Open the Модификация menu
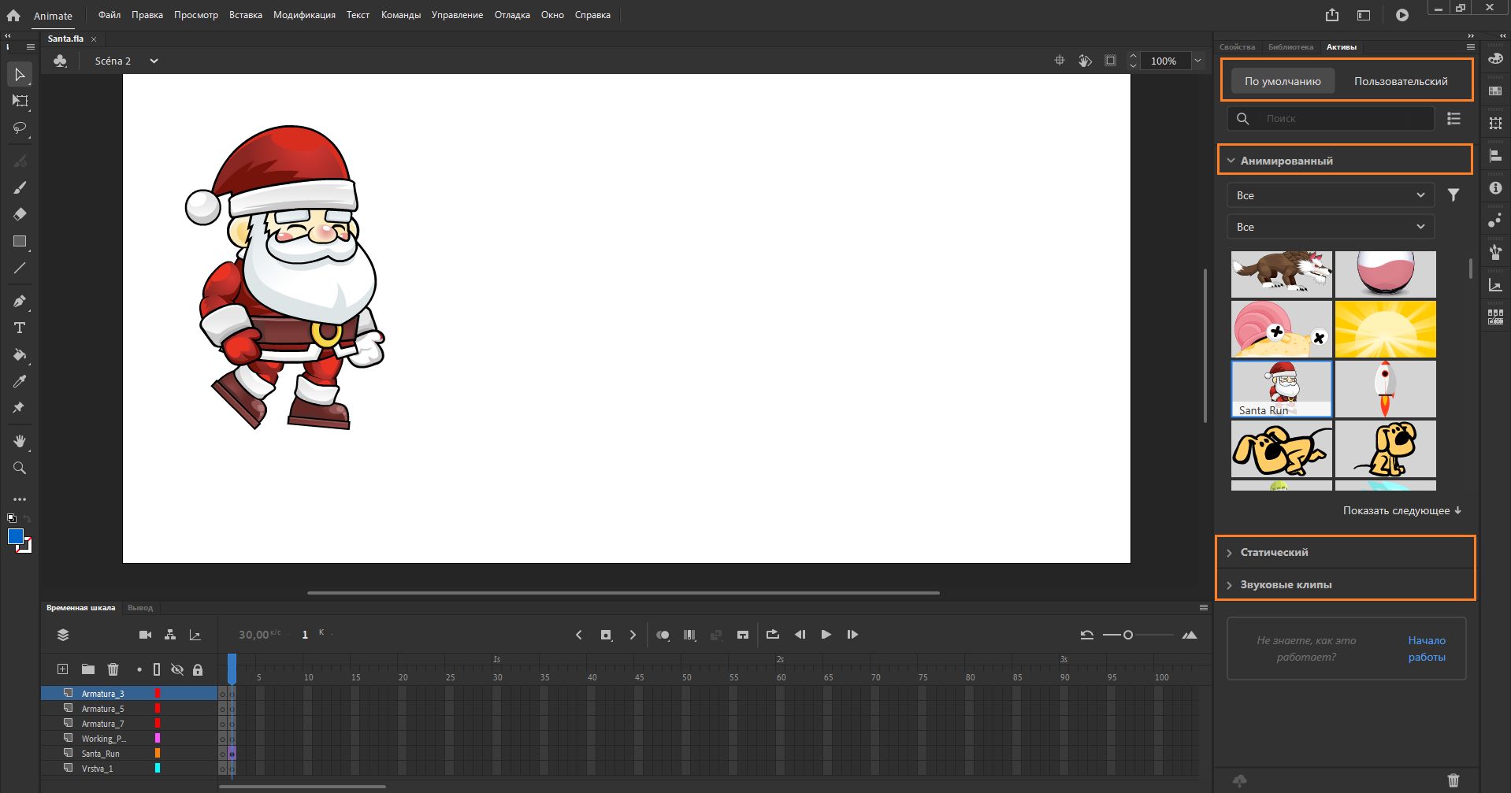The height and width of the screenshot is (793, 1511). (304, 15)
